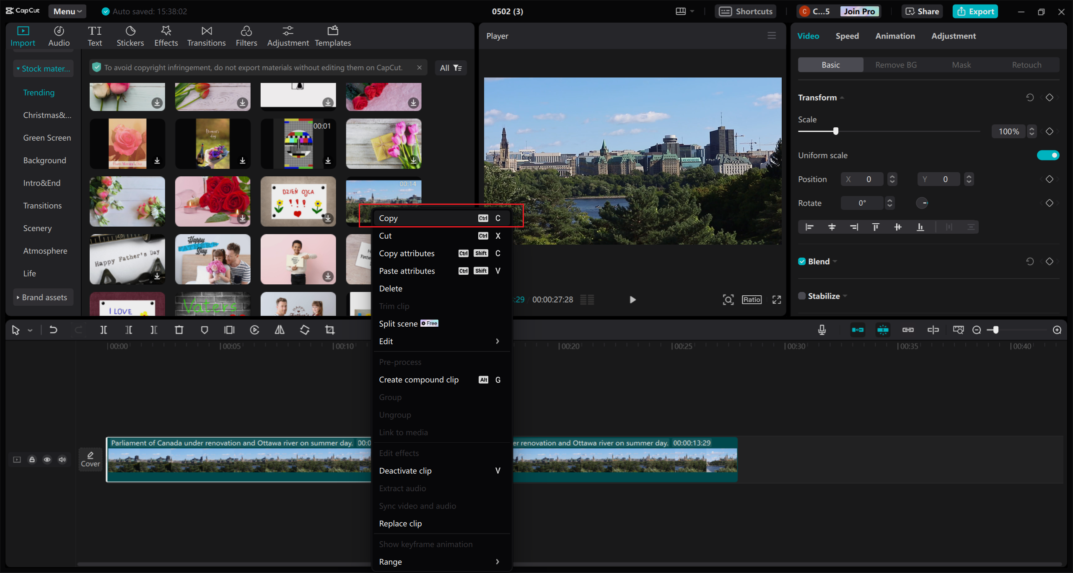This screenshot has height=573, width=1073.
Task: Enter fullscreen preview in the Player panel
Action: click(x=776, y=299)
